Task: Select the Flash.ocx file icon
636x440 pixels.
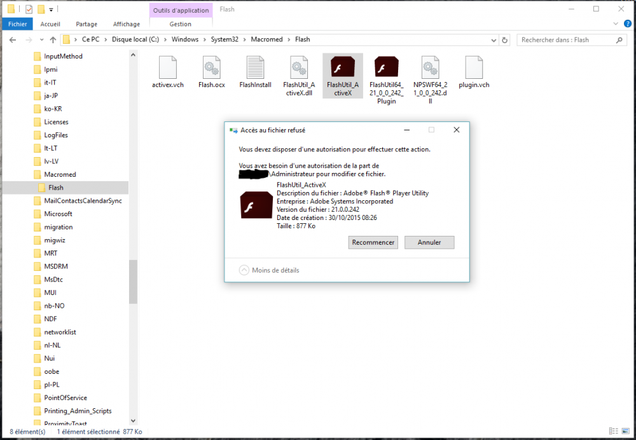Action: click(211, 67)
